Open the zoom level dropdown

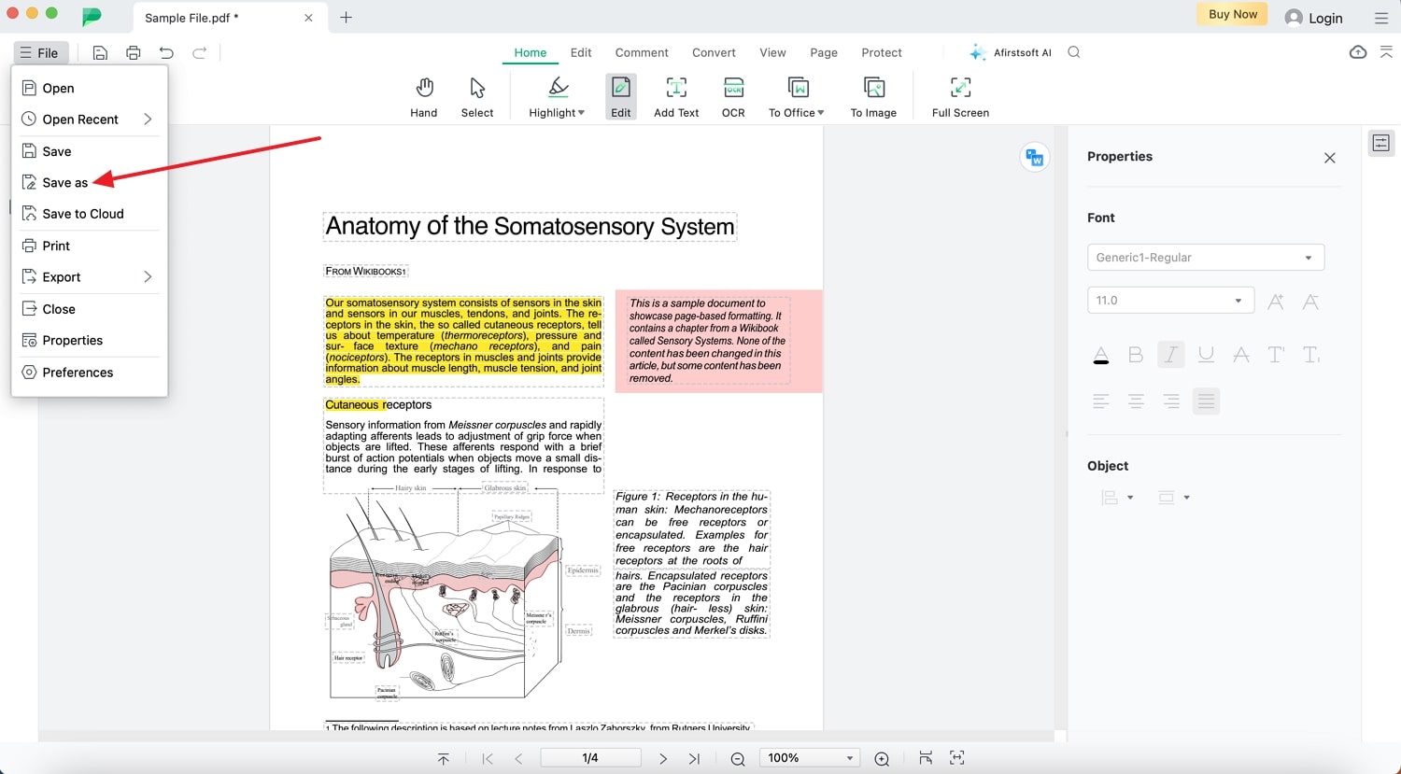click(x=809, y=758)
